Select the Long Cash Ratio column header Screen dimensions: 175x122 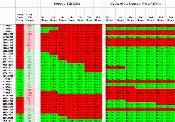(x=20, y=18)
